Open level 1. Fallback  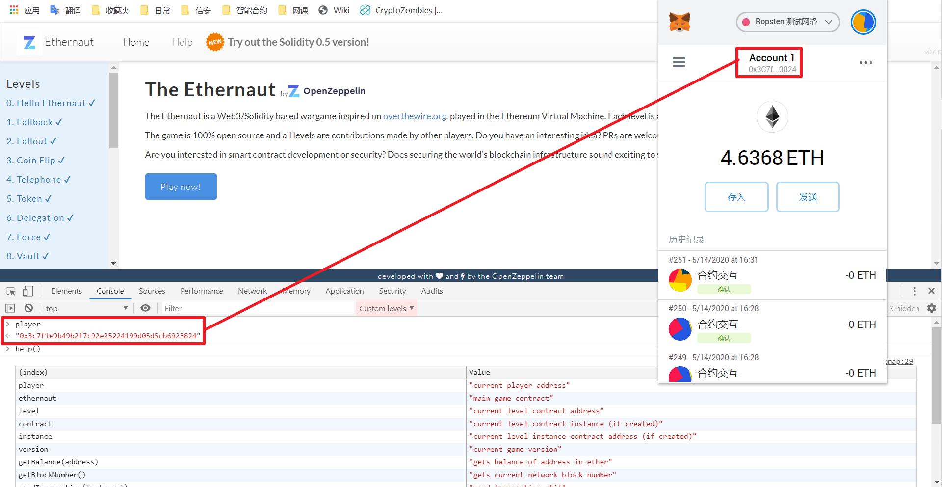pyautogui.click(x=34, y=122)
